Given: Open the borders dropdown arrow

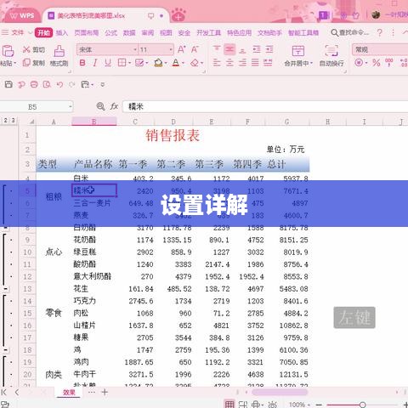Looking at the screenshot, I should (130, 63).
